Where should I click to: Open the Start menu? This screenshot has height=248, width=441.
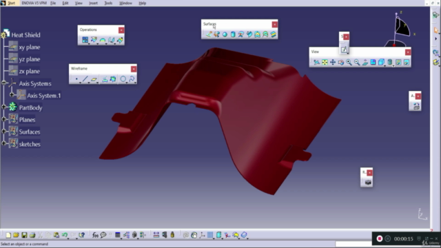11,3
